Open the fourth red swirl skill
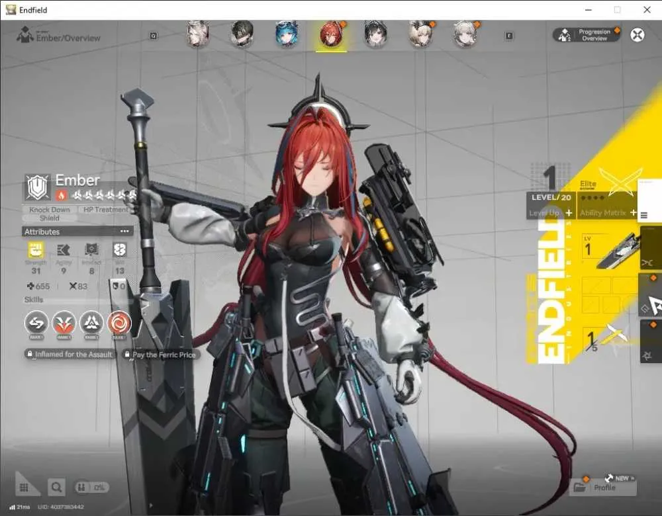 (119, 323)
